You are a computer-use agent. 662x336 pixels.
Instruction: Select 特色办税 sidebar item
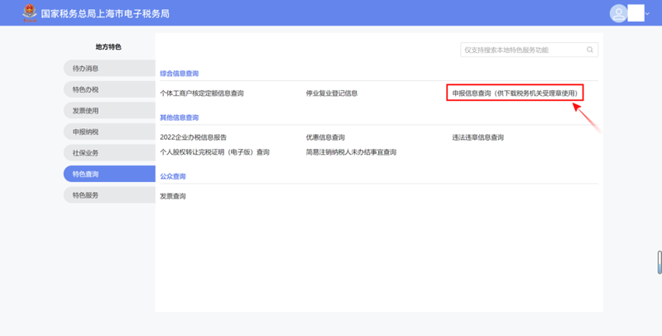pyautogui.click(x=109, y=89)
